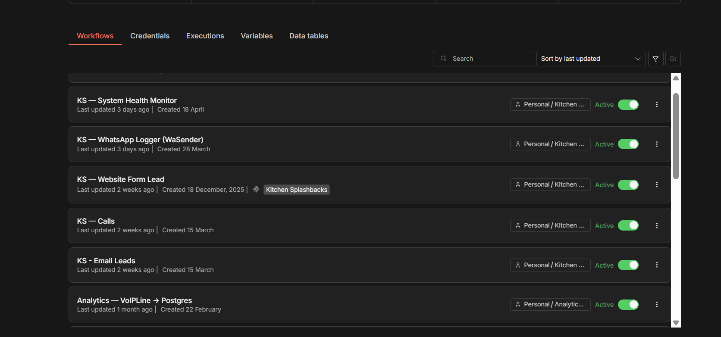Open three-dot menu for KS — Calls
Screen dimensions: 721x337
(x=657, y=226)
